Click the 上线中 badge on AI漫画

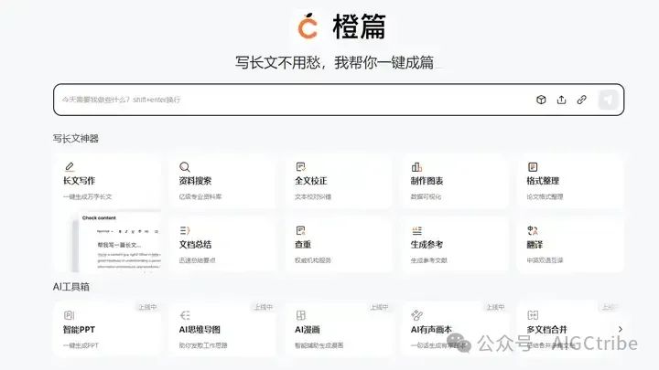click(379, 307)
